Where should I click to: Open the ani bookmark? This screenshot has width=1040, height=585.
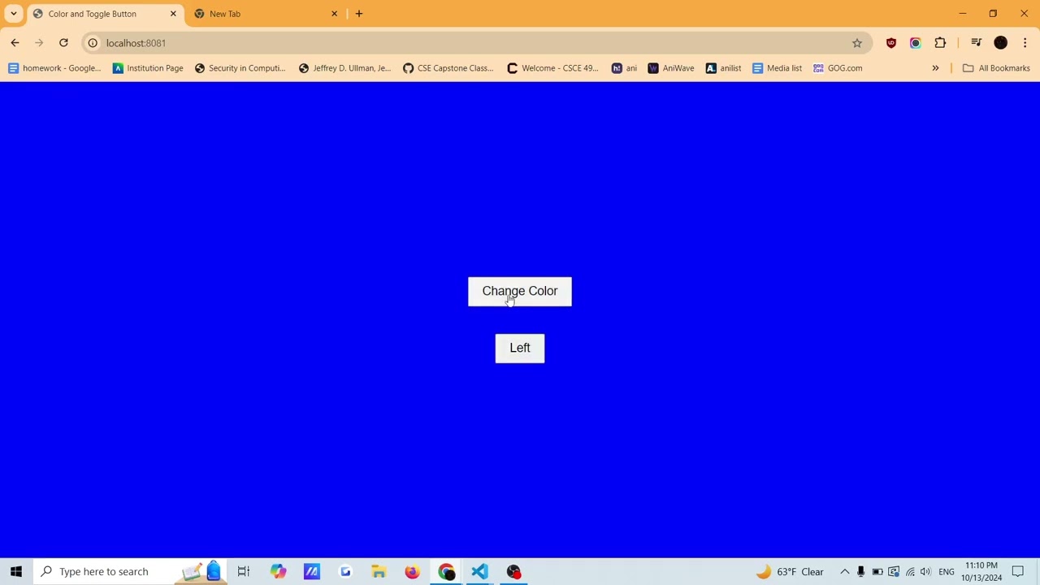click(x=624, y=68)
